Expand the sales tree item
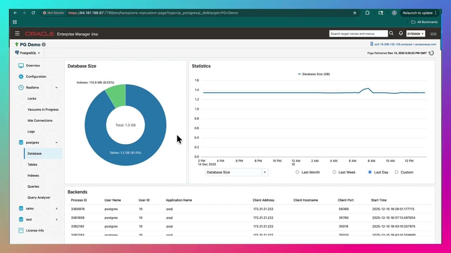The width and height of the screenshot is (451, 253). tap(56, 208)
